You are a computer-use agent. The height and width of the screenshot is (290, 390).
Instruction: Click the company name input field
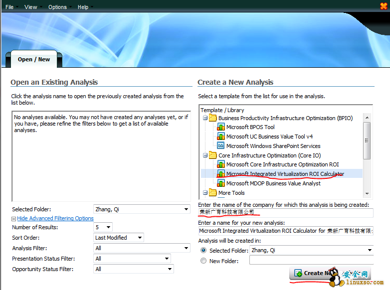(285, 213)
